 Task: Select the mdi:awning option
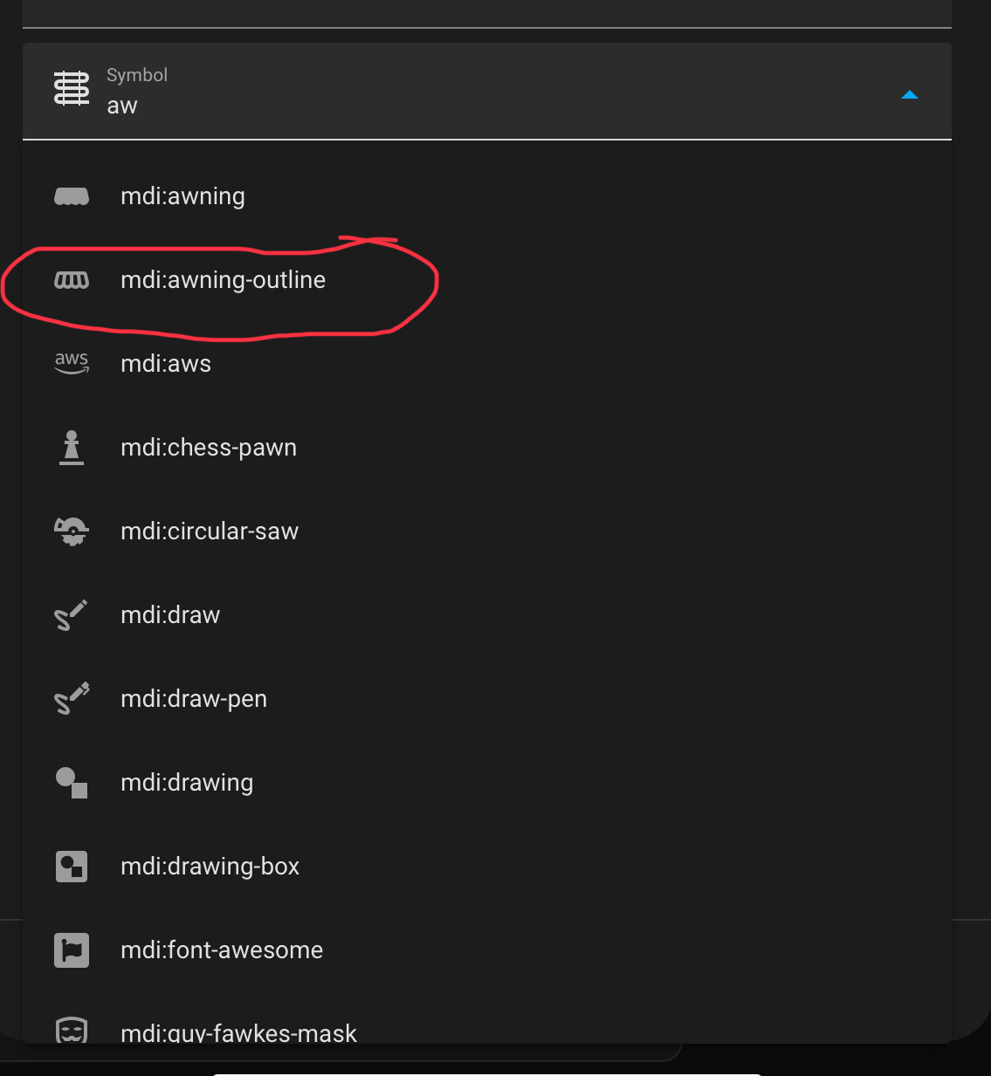pos(182,196)
